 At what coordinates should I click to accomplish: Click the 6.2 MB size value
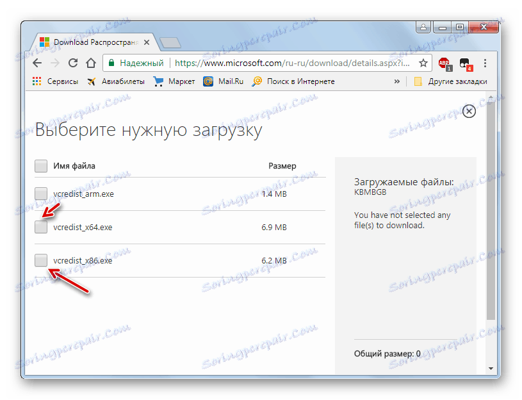274,260
